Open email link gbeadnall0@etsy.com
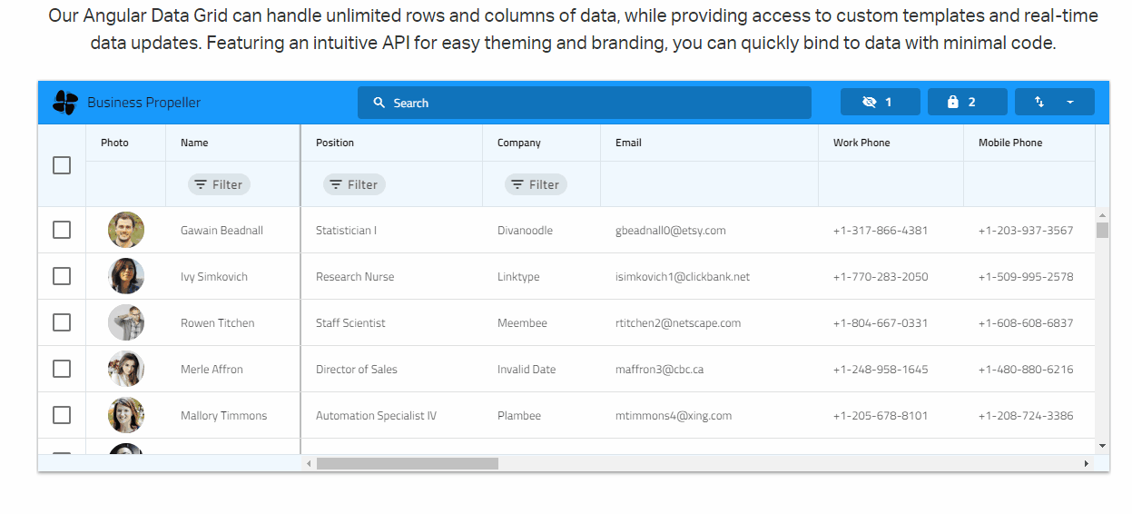 click(670, 231)
